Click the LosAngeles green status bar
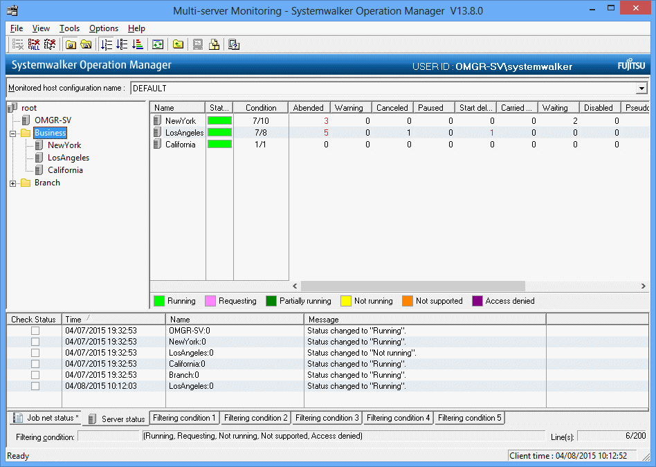 (219, 132)
